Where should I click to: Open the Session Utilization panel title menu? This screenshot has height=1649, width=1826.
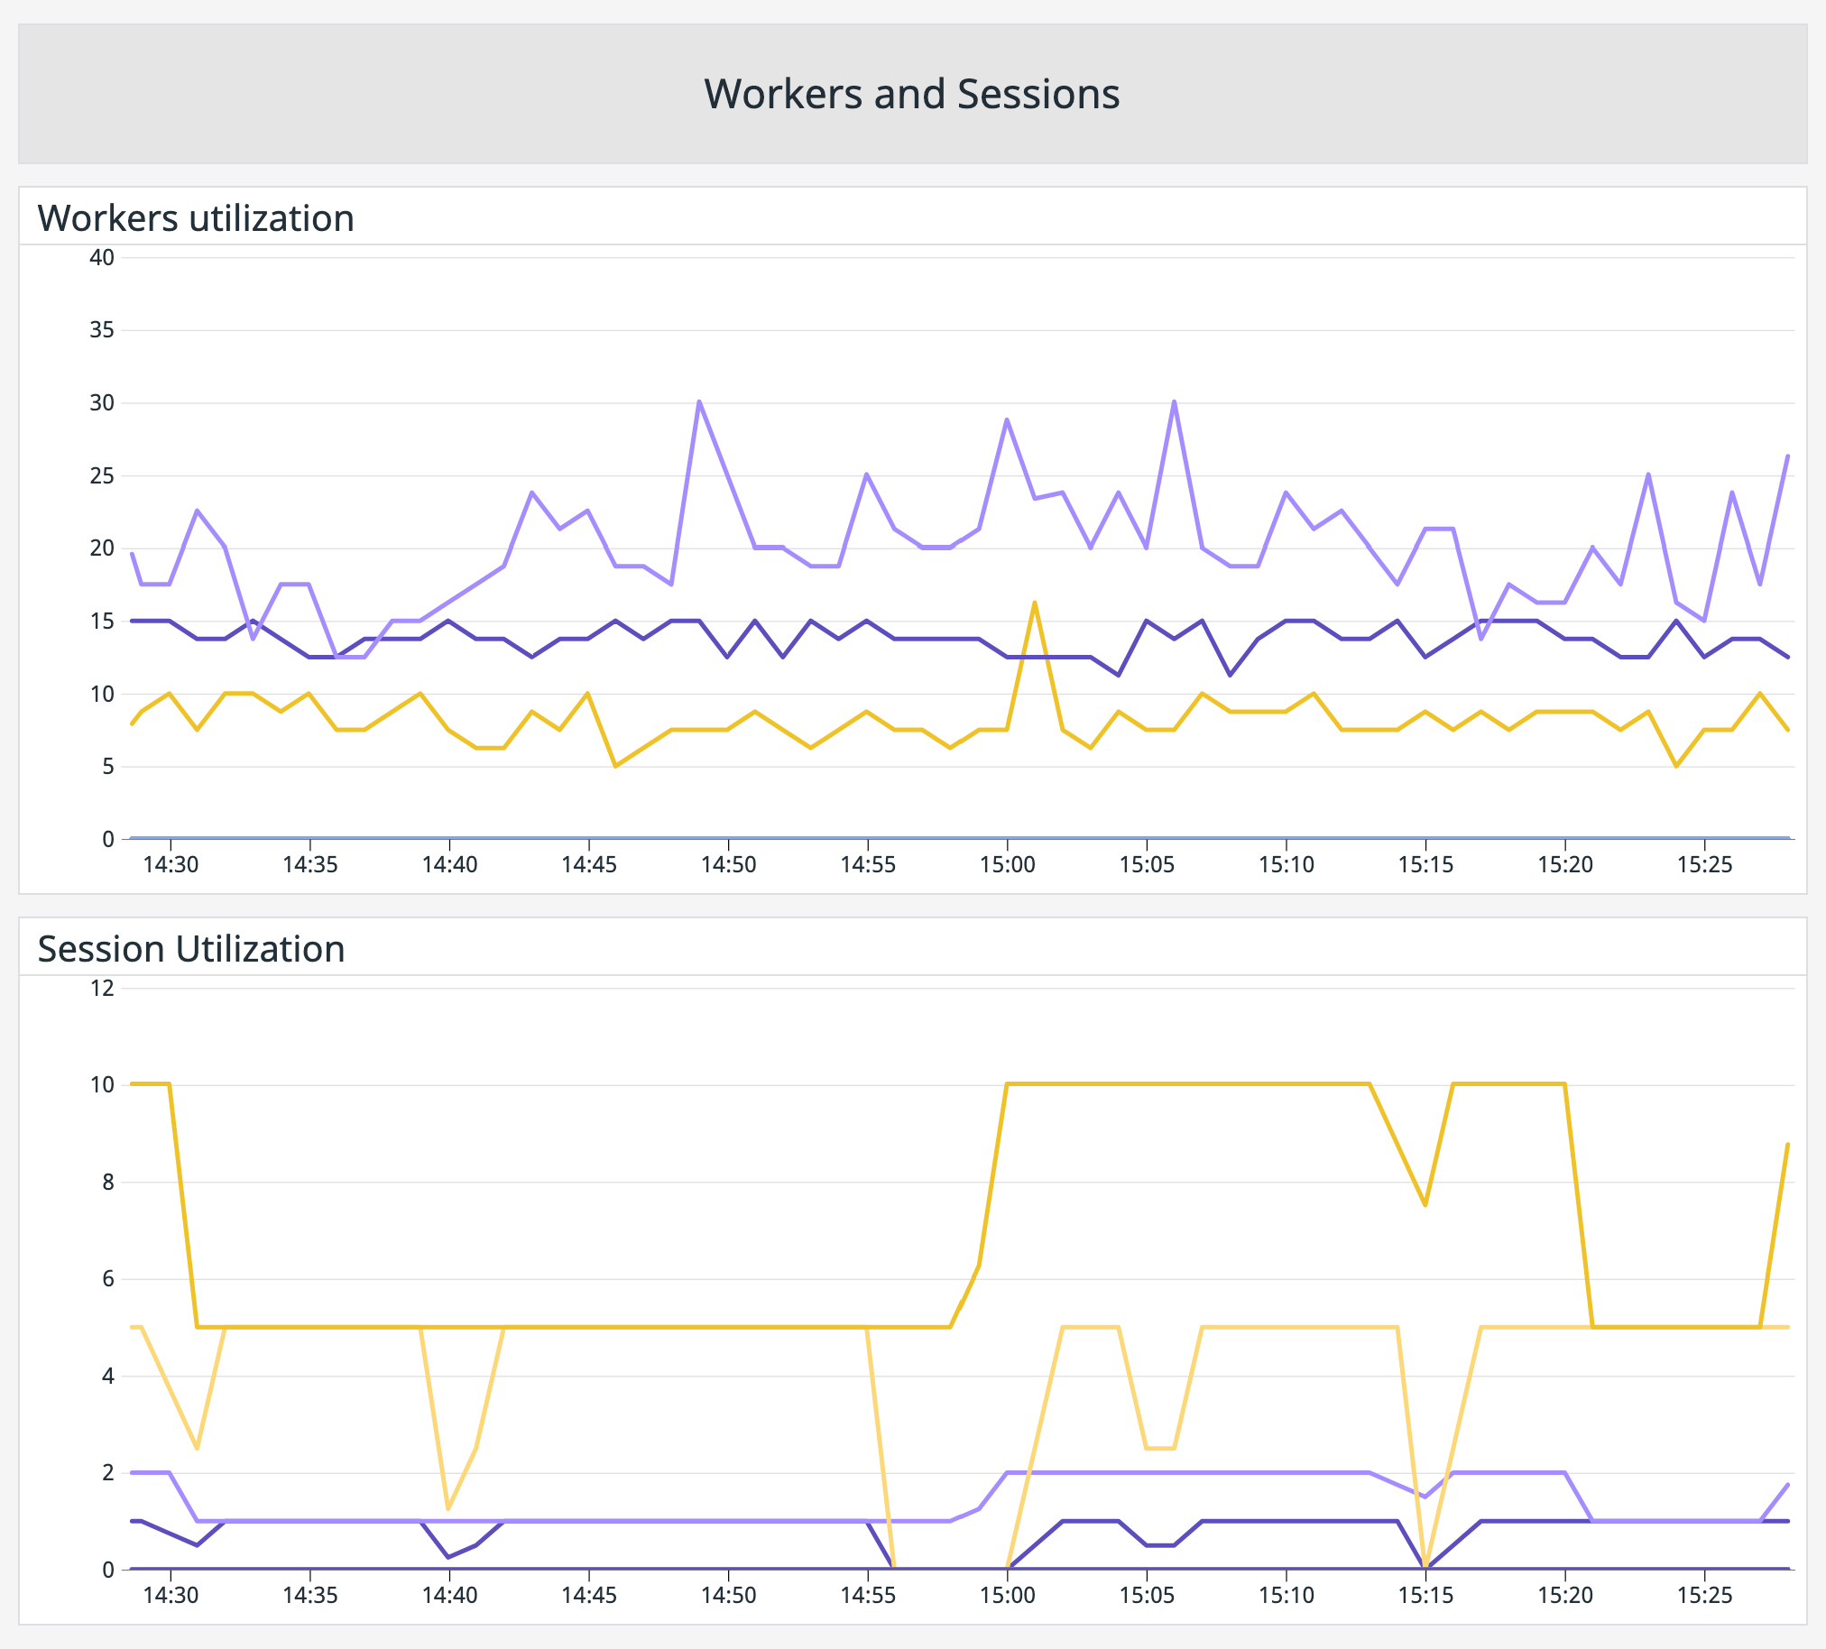click(x=192, y=948)
